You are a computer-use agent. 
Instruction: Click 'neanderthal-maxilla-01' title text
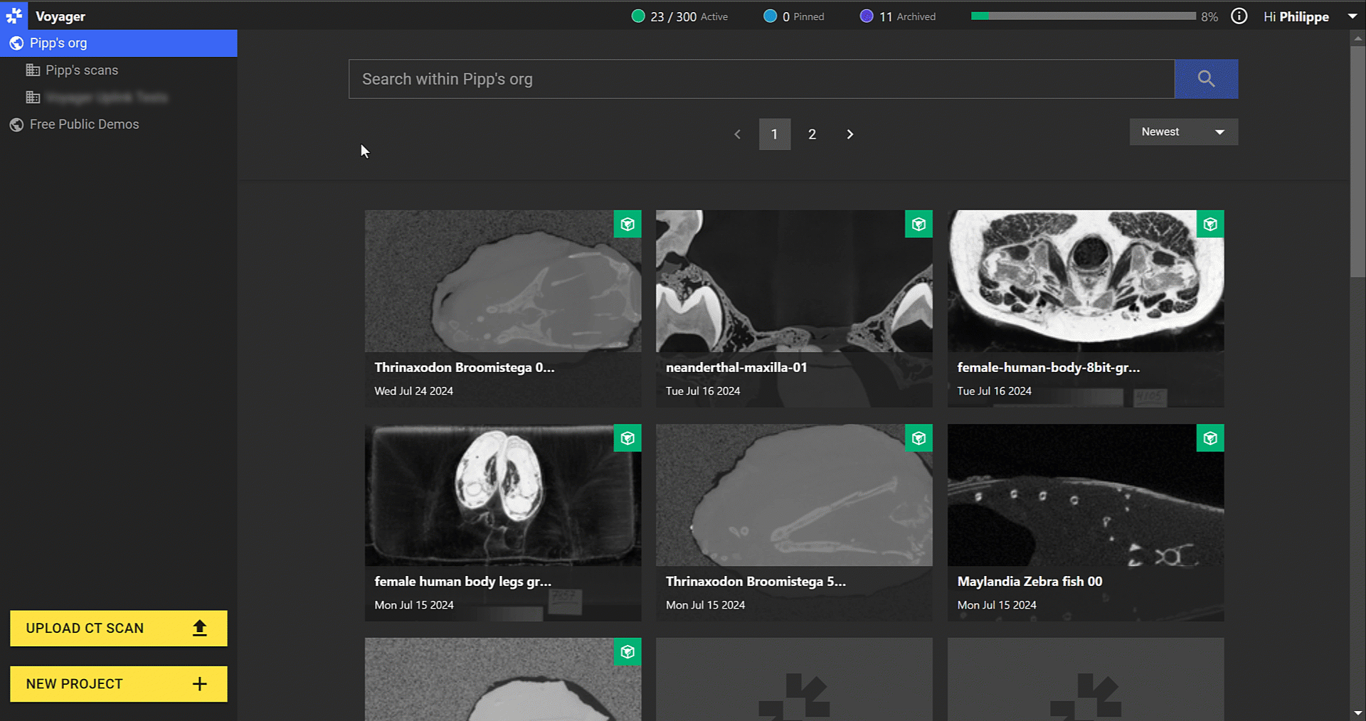click(736, 368)
